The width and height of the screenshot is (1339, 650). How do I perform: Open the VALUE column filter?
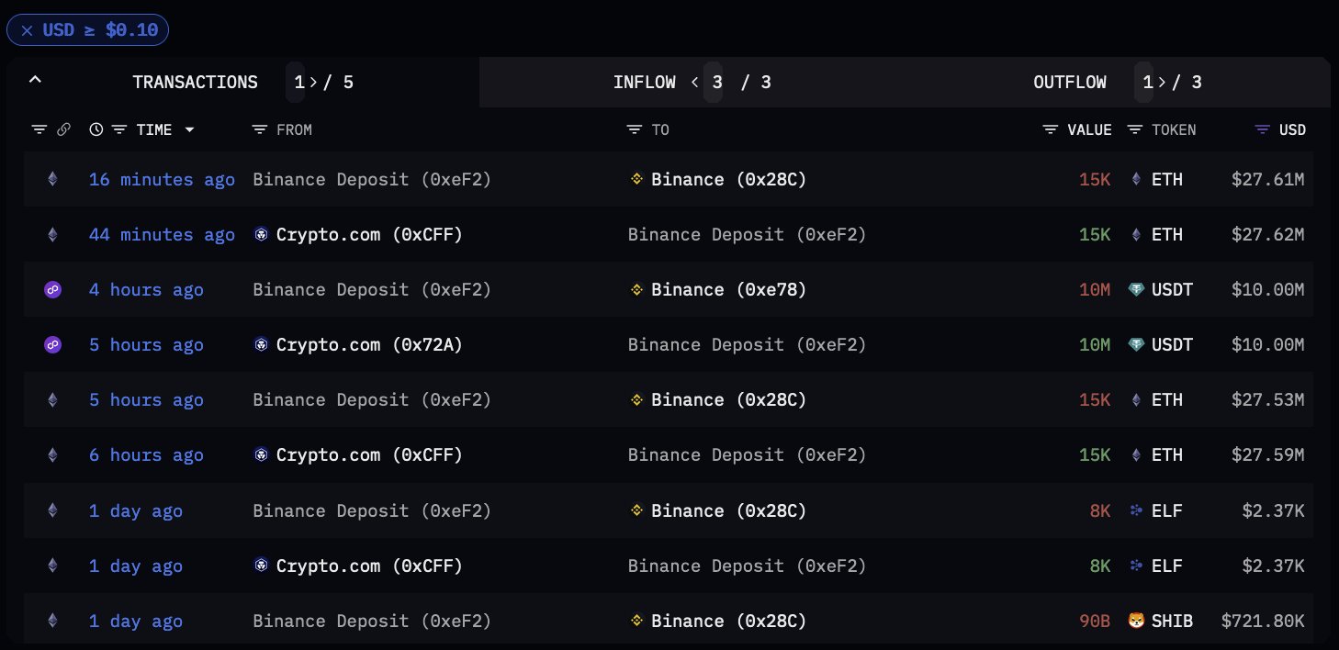(1051, 130)
